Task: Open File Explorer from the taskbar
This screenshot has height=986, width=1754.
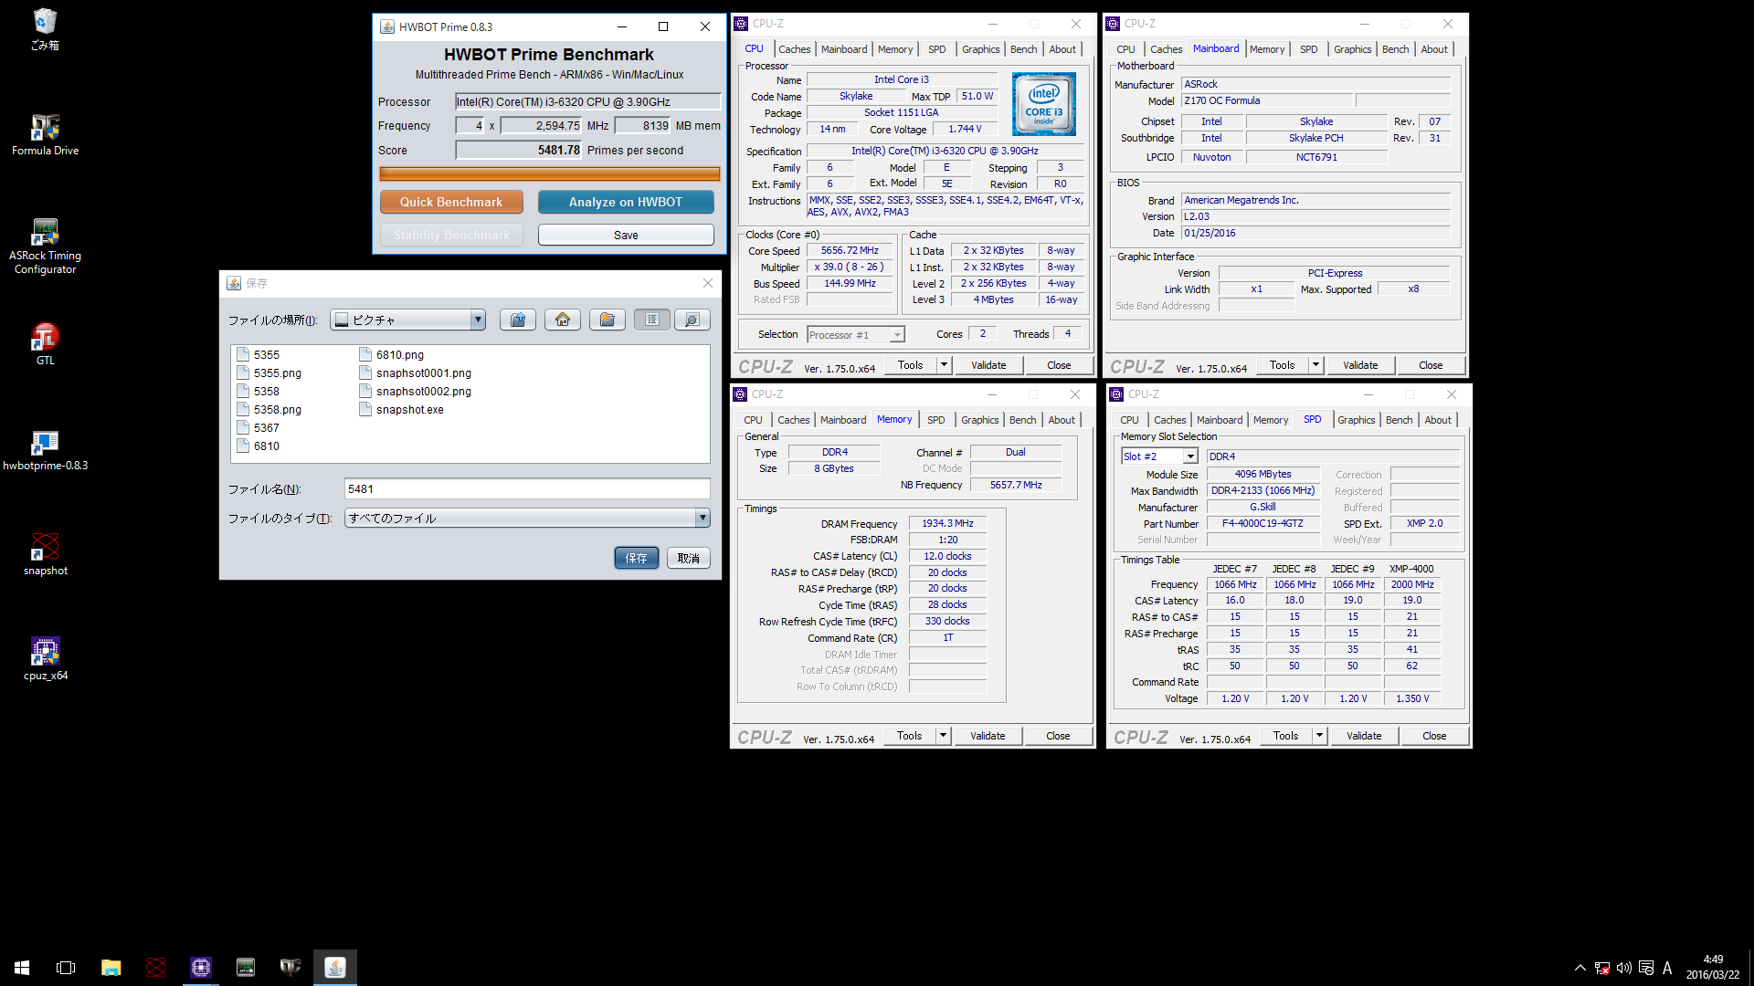Action: (111, 967)
